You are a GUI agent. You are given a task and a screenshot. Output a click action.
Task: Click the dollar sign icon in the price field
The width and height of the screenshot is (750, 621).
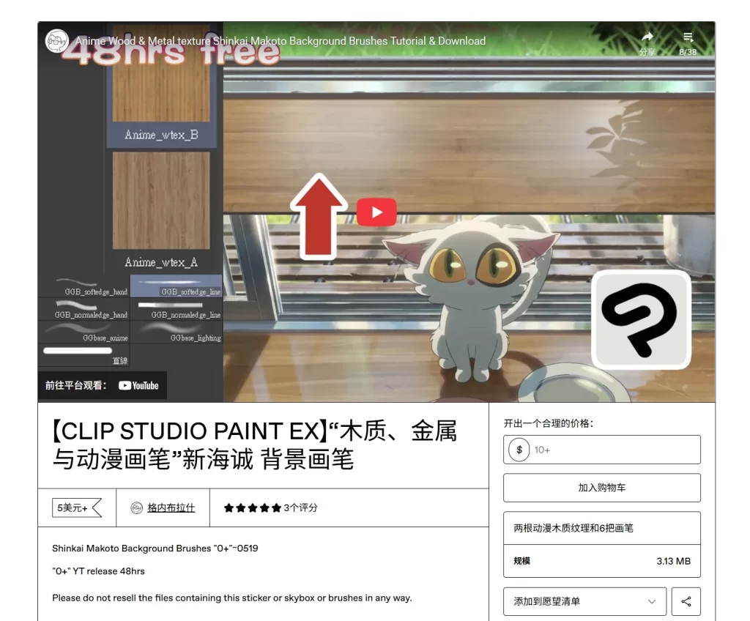(x=519, y=450)
